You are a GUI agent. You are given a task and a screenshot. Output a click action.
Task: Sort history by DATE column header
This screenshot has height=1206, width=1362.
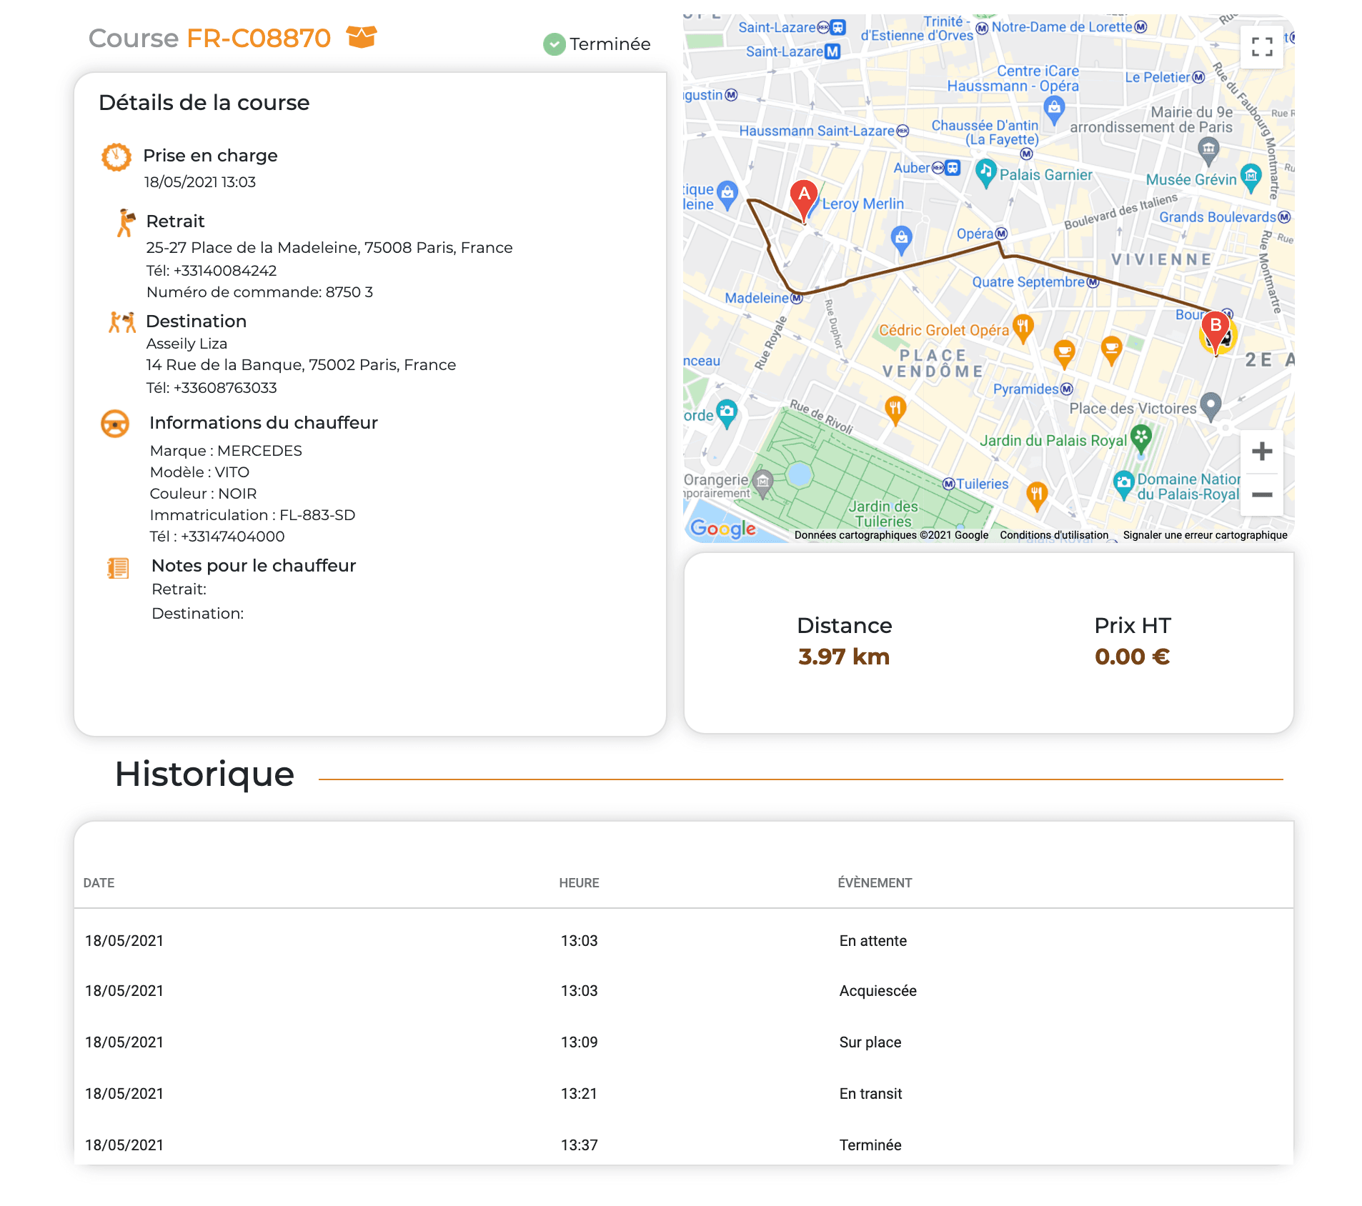[99, 883]
